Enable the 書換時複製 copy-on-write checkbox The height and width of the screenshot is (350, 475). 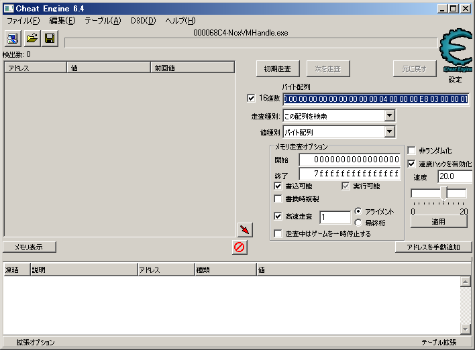(278, 198)
